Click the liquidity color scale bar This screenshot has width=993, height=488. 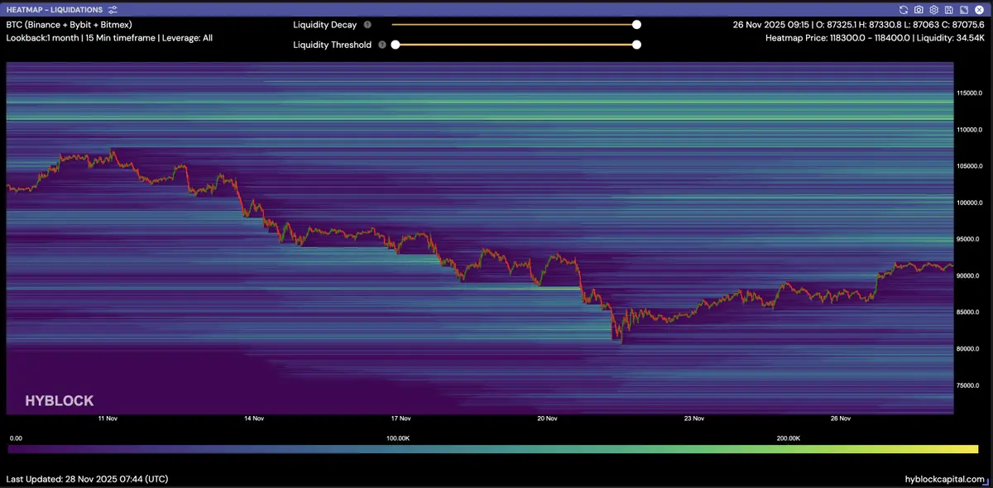tap(493, 449)
